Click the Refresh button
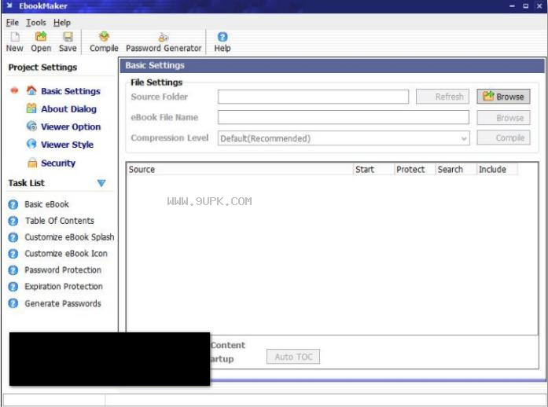Image resolution: width=548 pixels, height=407 pixels. click(443, 97)
